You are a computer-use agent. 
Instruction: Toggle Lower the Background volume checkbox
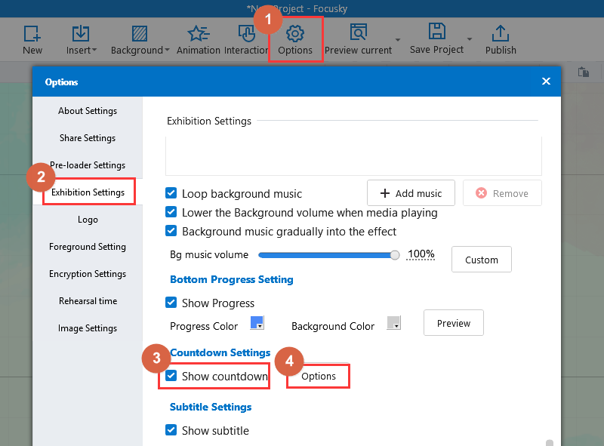(171, 212)
